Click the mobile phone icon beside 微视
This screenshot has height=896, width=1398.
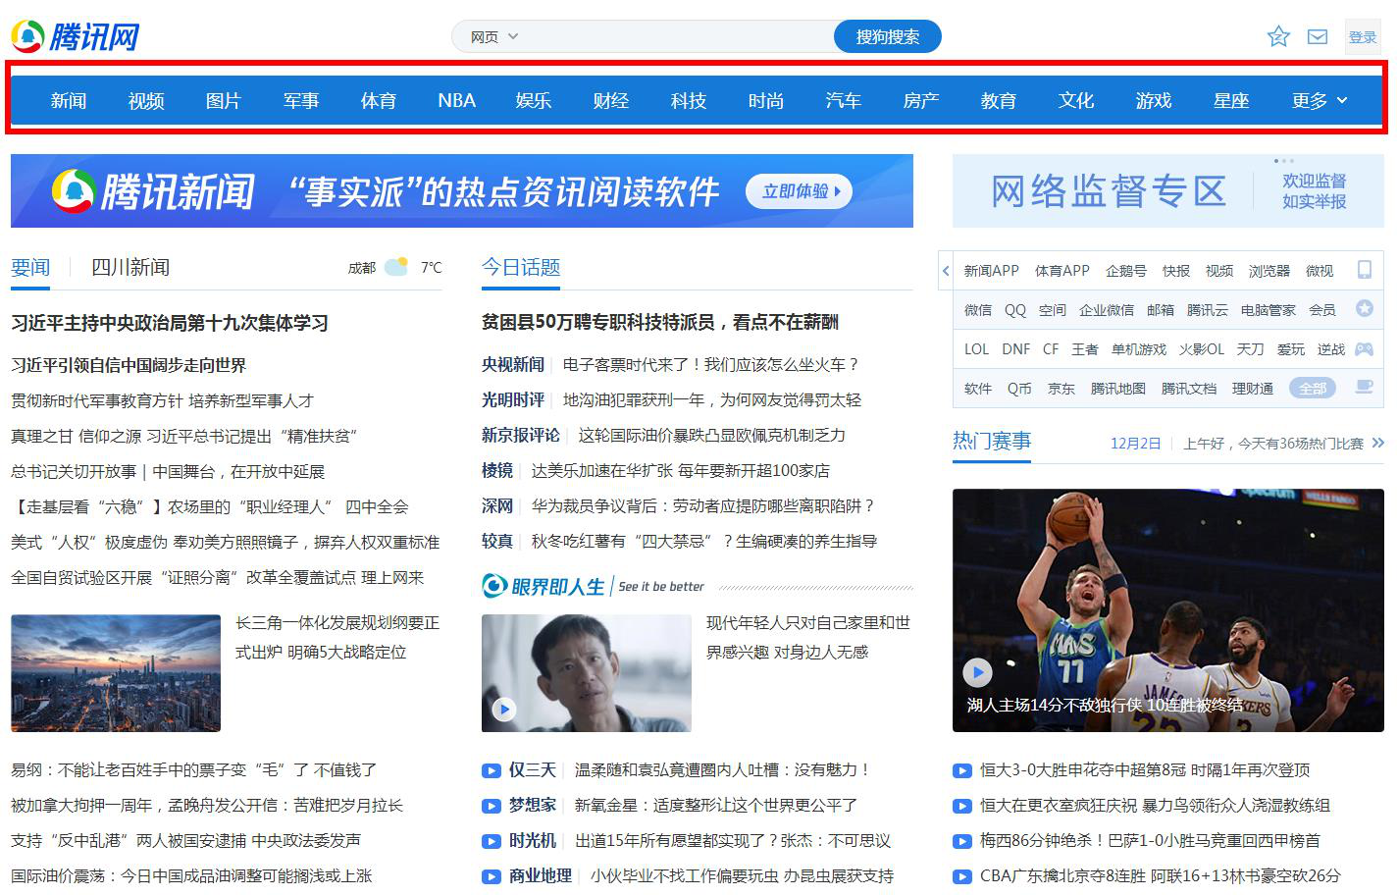pos(1364,270)
